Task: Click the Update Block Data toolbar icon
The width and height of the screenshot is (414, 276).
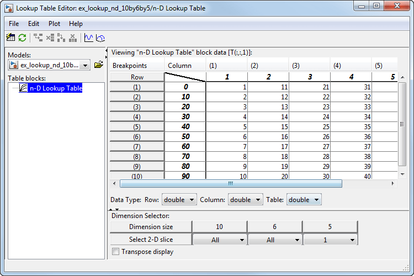Action: [10, 38]
